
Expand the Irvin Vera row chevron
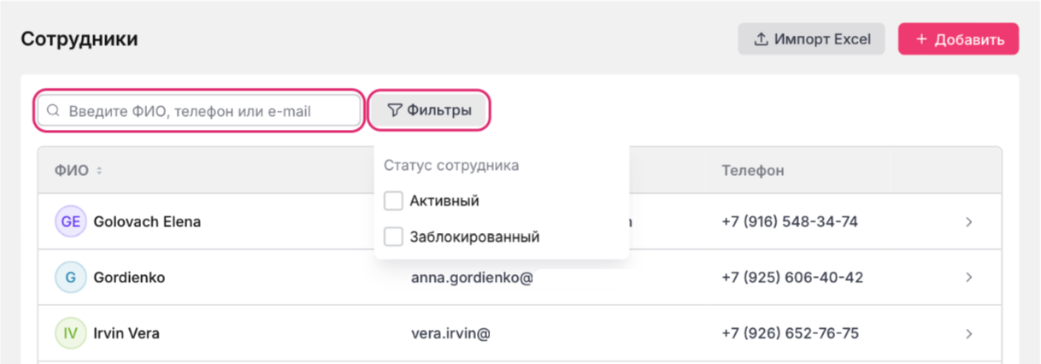coord(969,333)
